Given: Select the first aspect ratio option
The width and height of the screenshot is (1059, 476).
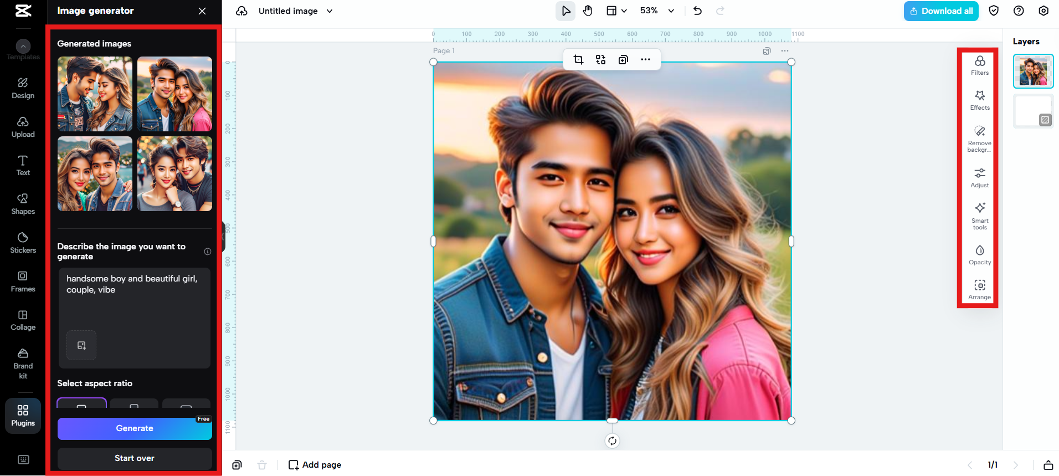Looking at the screenshot, I should coord(81,404).
